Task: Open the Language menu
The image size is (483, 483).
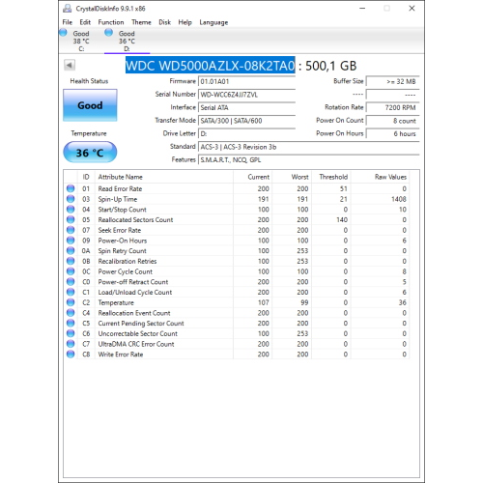Action: point(213,22)
